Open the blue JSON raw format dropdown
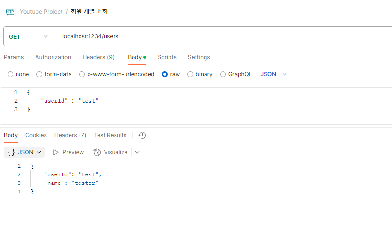392x226 pixels. [x=274, y=74]
